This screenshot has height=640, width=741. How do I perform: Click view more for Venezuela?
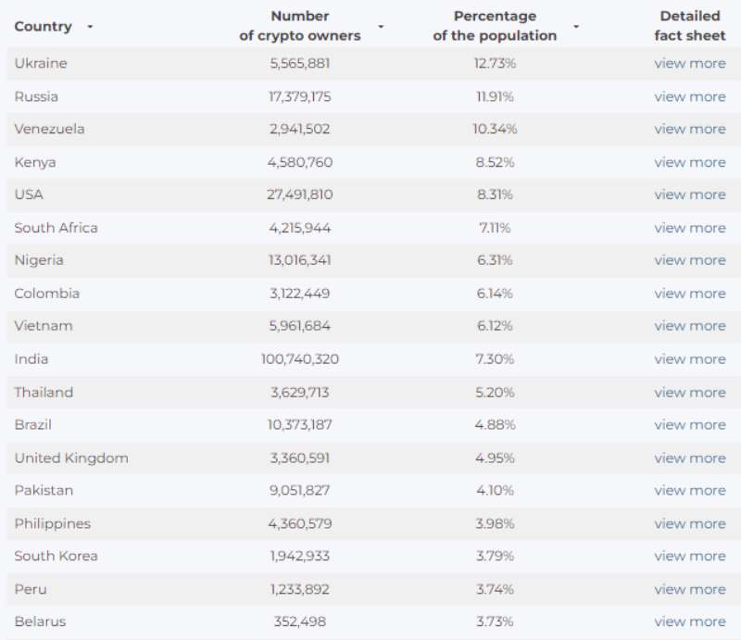[689, 130]
